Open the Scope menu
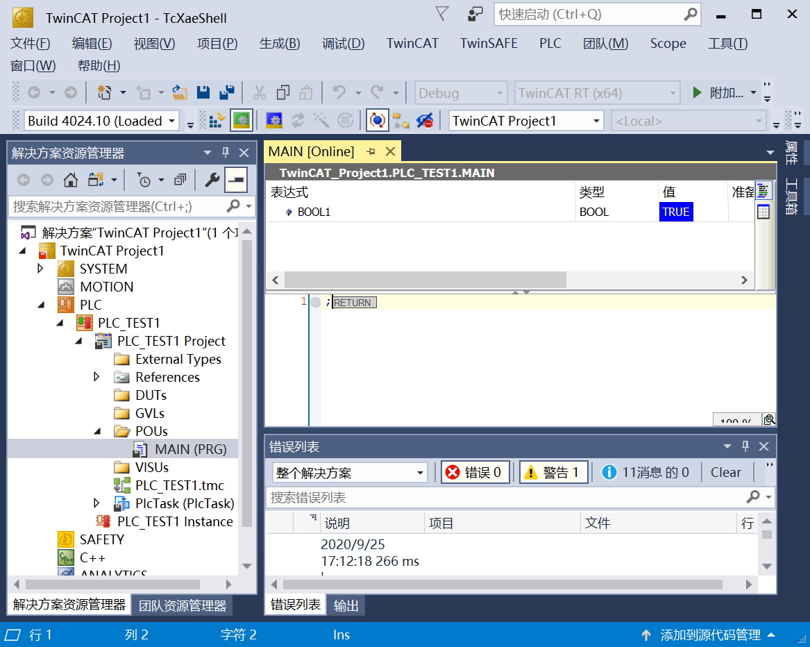Screen dimensions: 810x647 668,44
